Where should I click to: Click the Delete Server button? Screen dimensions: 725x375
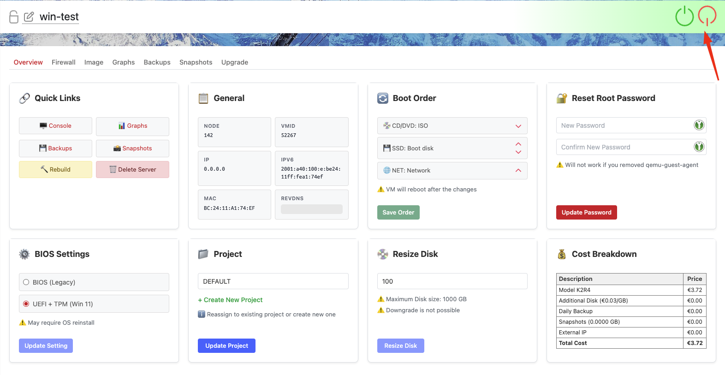pos(132,170)
